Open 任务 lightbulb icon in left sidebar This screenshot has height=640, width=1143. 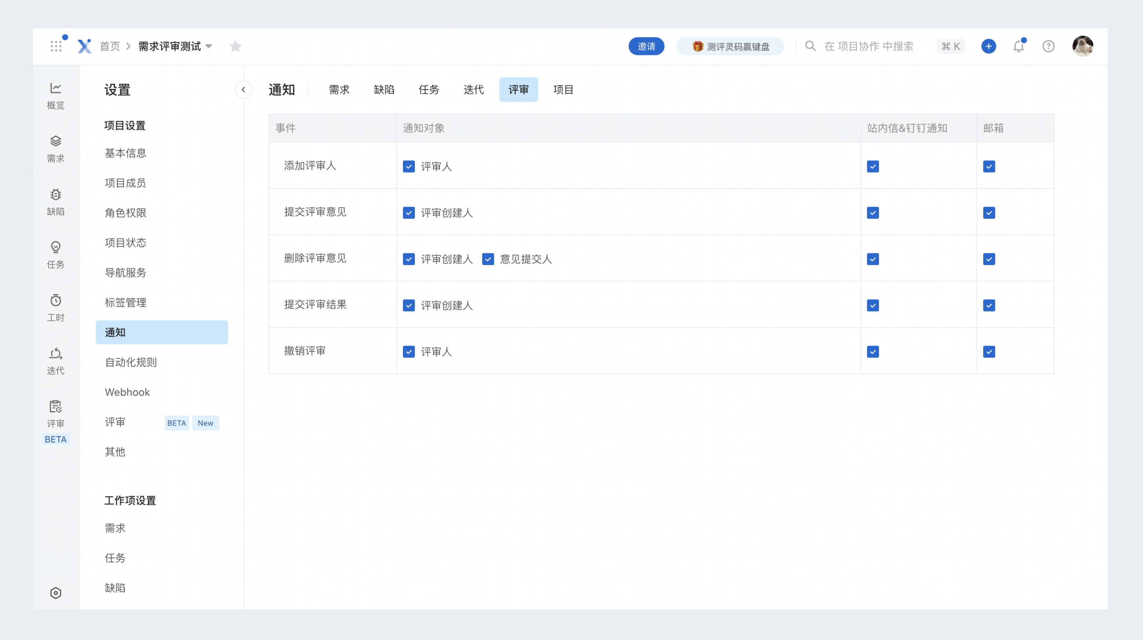pyautogui.click(x=55, y=255)
